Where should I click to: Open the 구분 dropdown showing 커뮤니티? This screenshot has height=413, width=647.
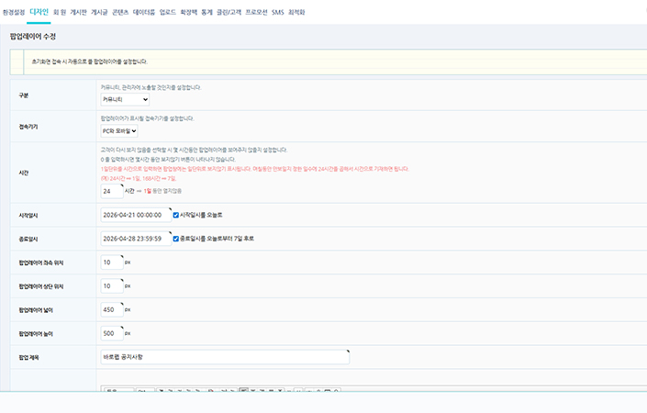125,99
